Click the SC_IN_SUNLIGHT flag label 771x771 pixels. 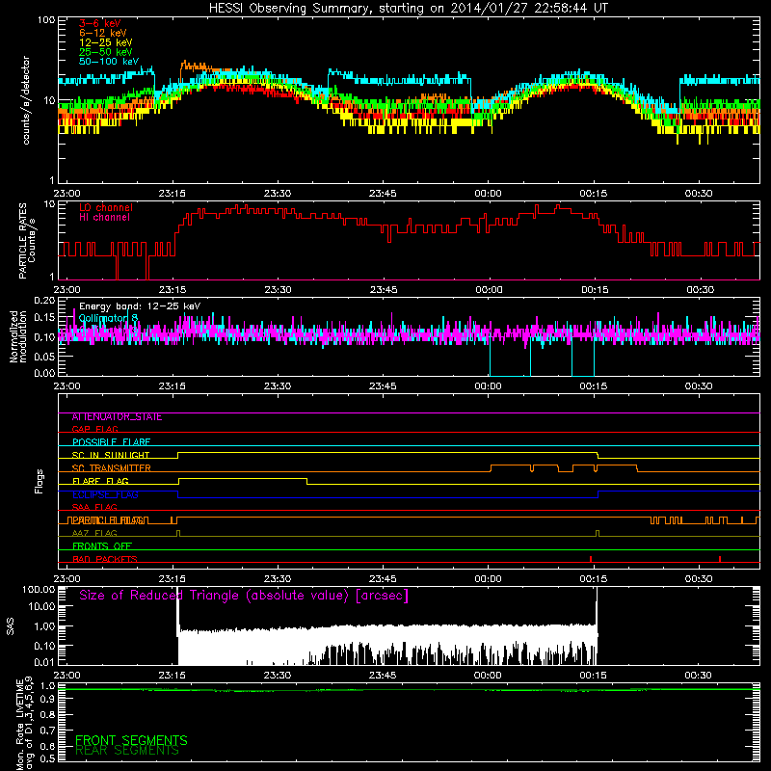coord(111,455)
